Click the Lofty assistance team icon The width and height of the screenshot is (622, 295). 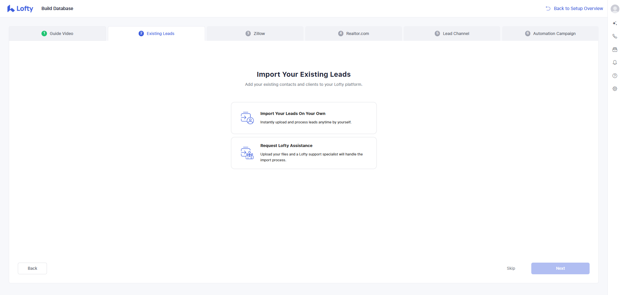[247, 153]
